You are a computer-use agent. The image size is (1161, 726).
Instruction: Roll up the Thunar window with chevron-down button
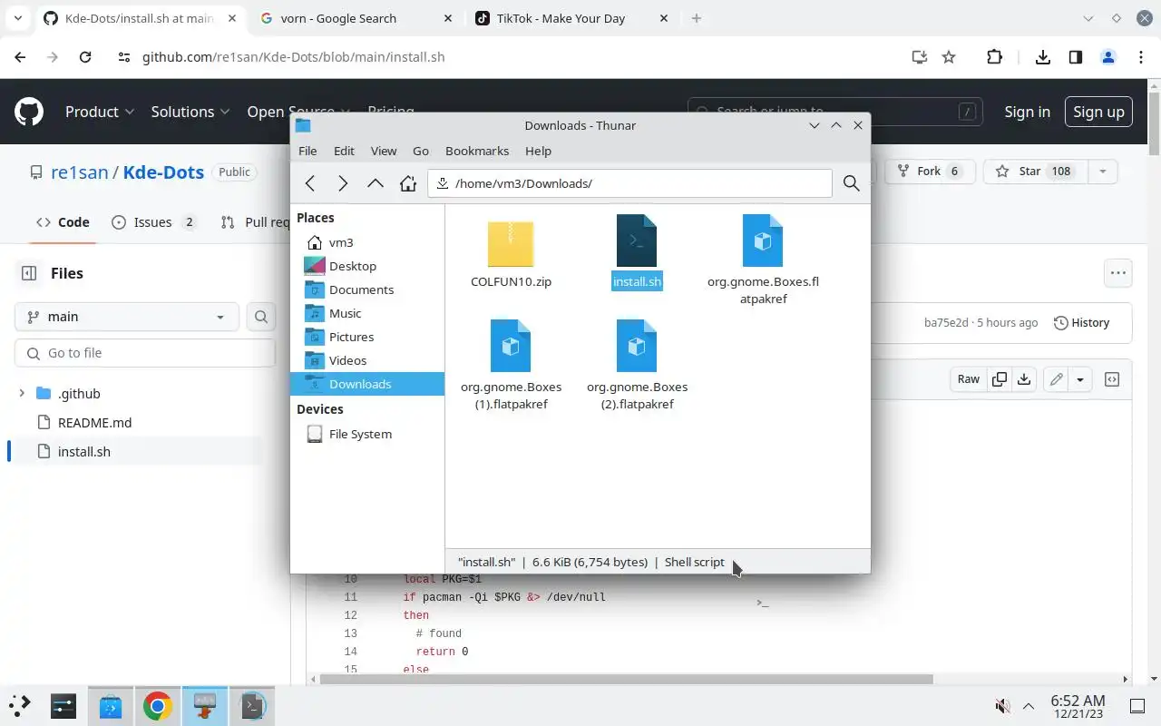click(815, 125)
